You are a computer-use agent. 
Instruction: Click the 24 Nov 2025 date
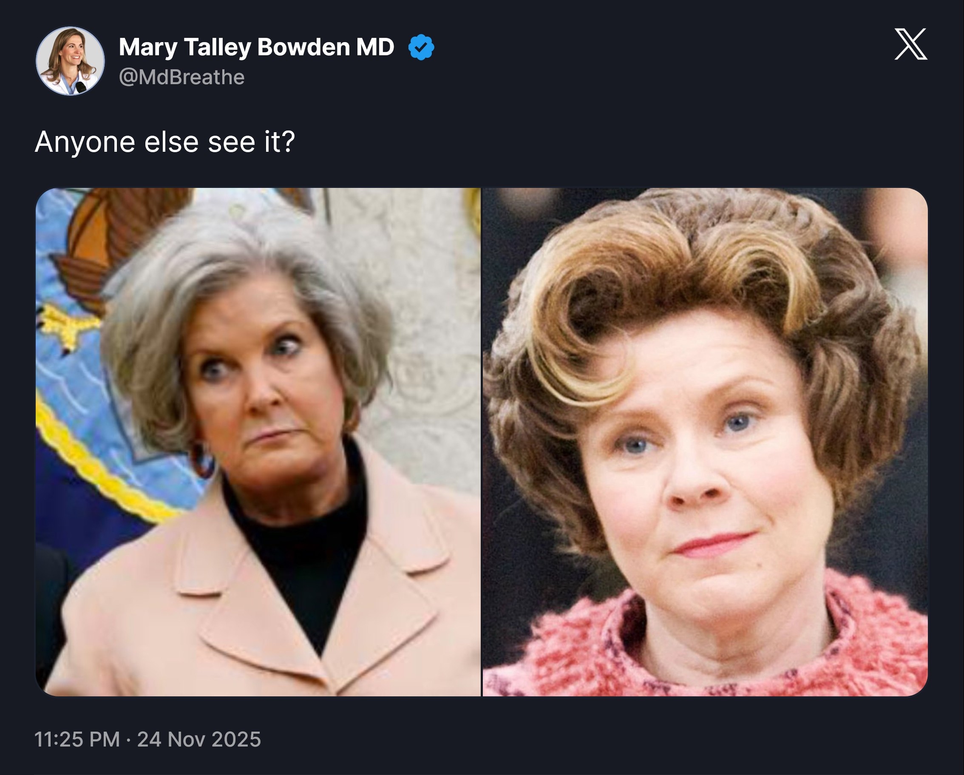click(199, 739)
